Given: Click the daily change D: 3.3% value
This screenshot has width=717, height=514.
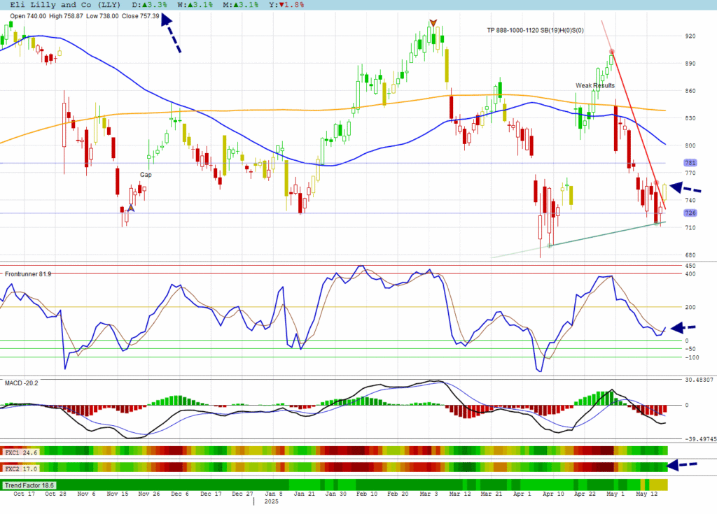Looking at the screenshot, I should pyautogui.click(x=150, y=5).
